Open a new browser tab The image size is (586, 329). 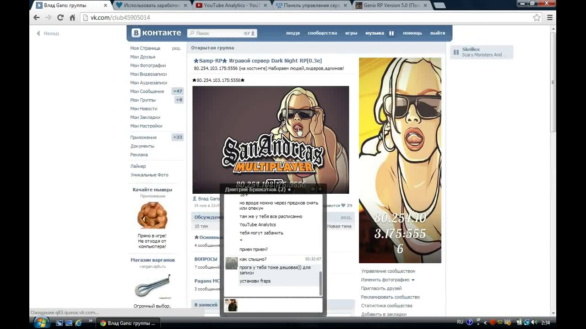pos(439,5)
